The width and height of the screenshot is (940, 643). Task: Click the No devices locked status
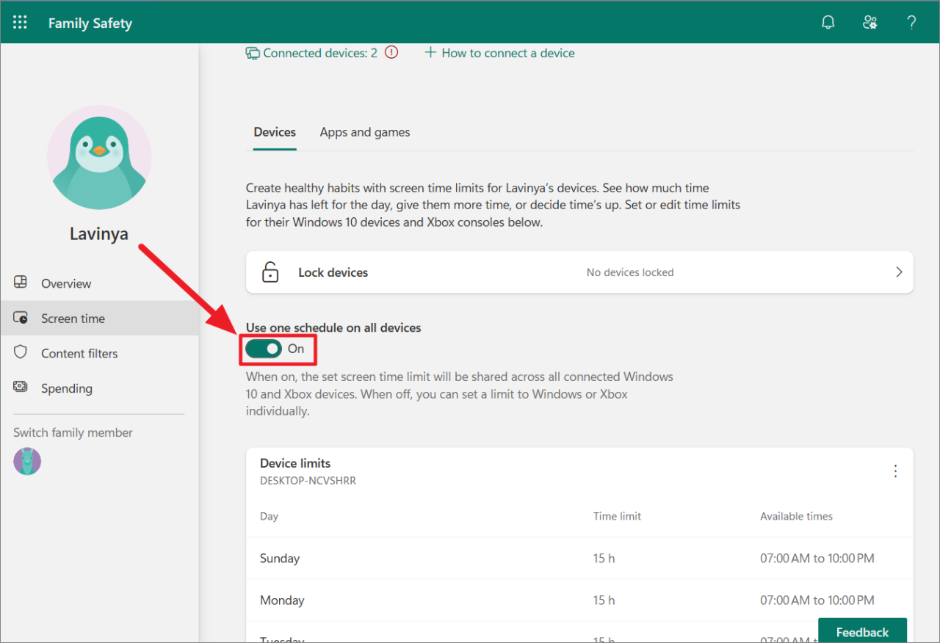[x=630, y=272]
